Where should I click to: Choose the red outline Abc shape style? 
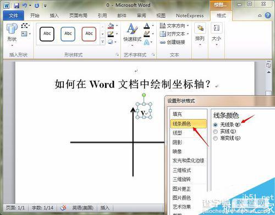[x=89, y=34]
